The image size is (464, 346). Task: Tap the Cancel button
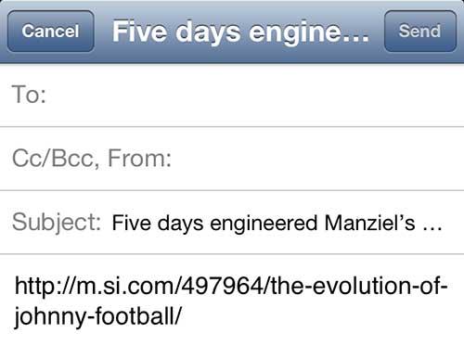51,32
